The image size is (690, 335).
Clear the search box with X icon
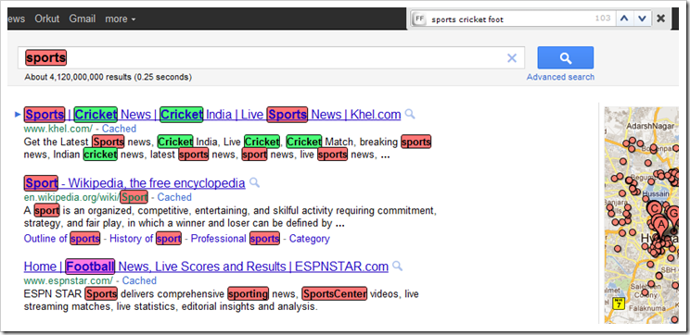point(512,58)
